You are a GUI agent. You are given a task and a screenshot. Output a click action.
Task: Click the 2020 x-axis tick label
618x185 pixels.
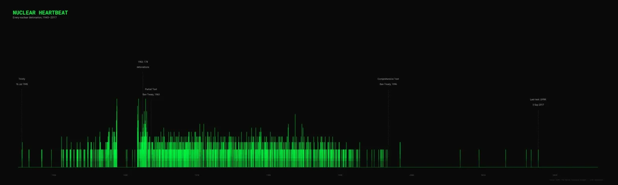[555, 175]
